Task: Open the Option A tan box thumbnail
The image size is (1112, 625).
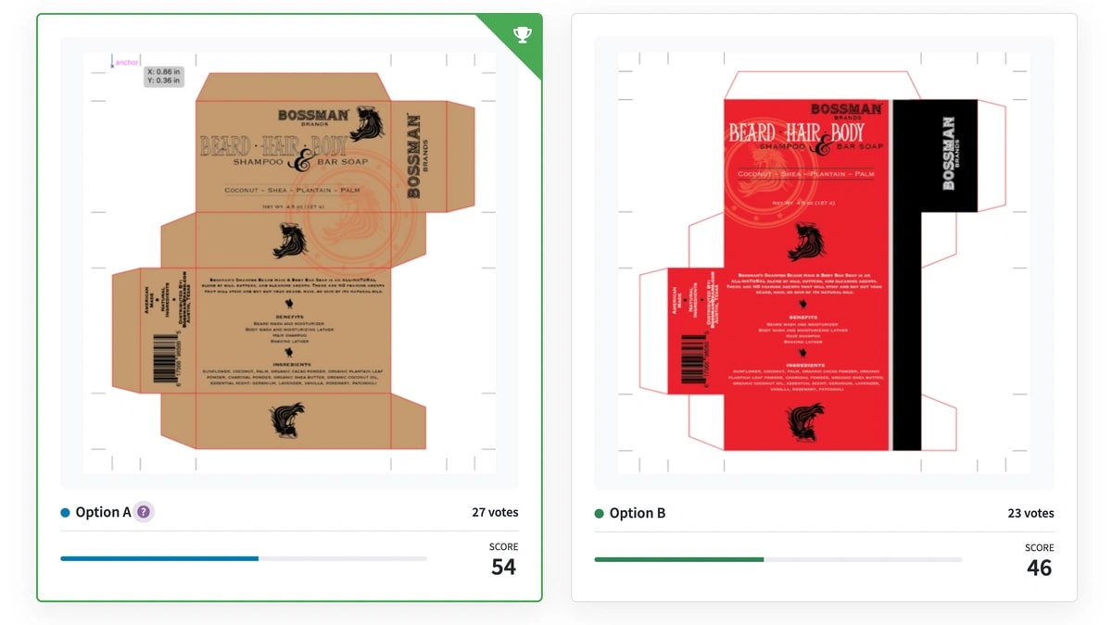Action: [x=289, y=263]
